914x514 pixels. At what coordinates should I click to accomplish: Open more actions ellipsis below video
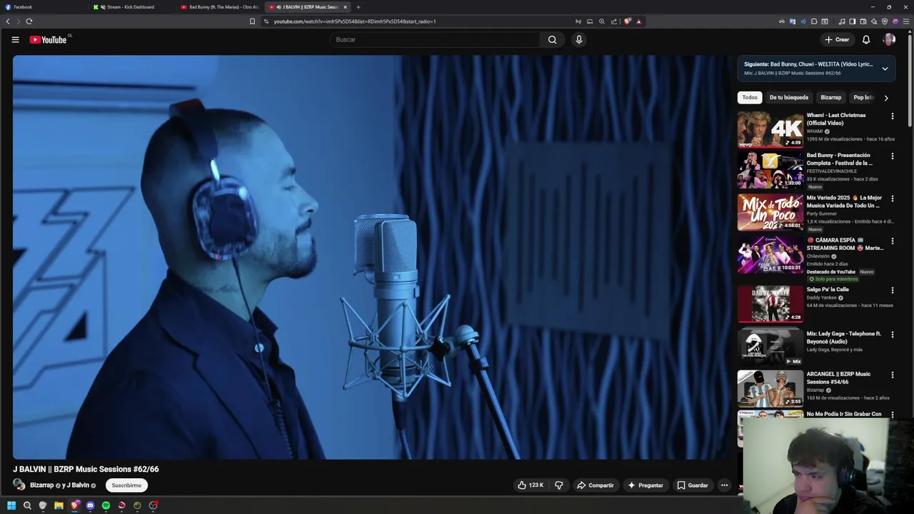tap(724, 485)
